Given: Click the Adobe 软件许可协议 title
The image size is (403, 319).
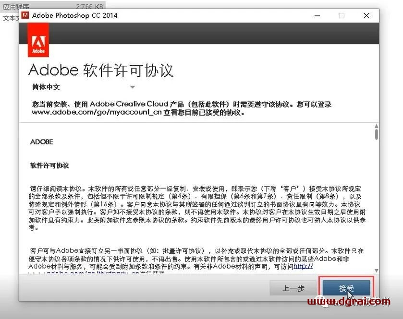Looking at the screenshot, I should tap(101, 70).
